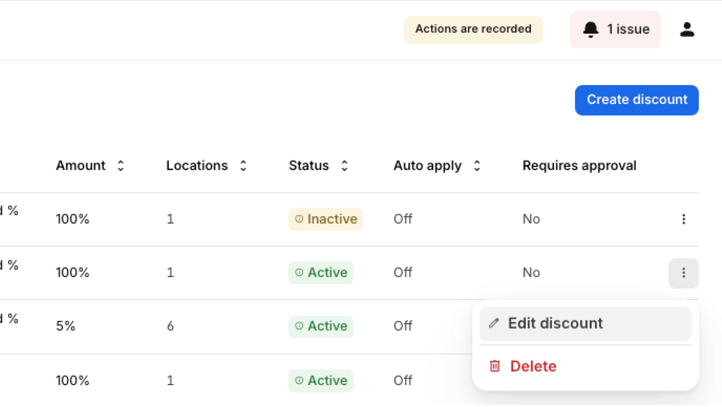Sort by the Auto apply column arrows

[477, 166]
